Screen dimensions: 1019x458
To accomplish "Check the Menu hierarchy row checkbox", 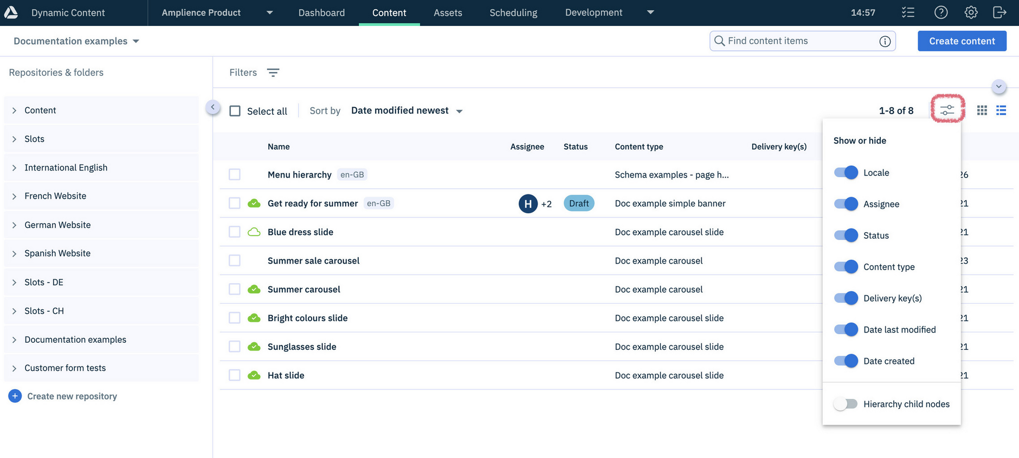I will coord(234,174).
